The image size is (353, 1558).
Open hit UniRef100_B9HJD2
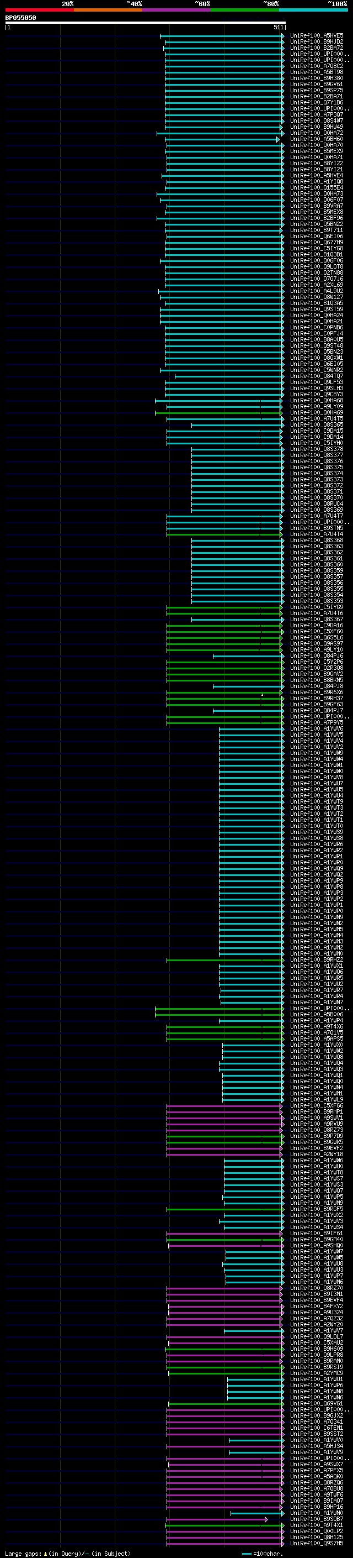pos(316,42)
